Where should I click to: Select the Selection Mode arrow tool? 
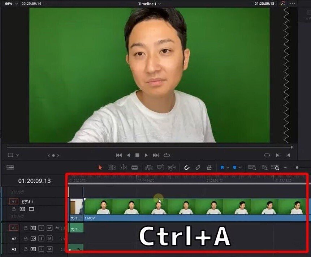[x=100, y=168]
